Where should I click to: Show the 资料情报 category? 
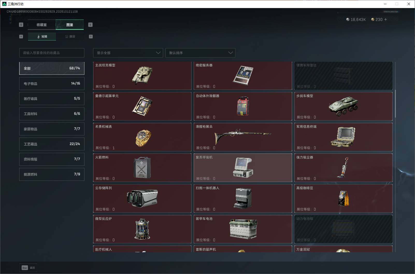tap(52, 159)
